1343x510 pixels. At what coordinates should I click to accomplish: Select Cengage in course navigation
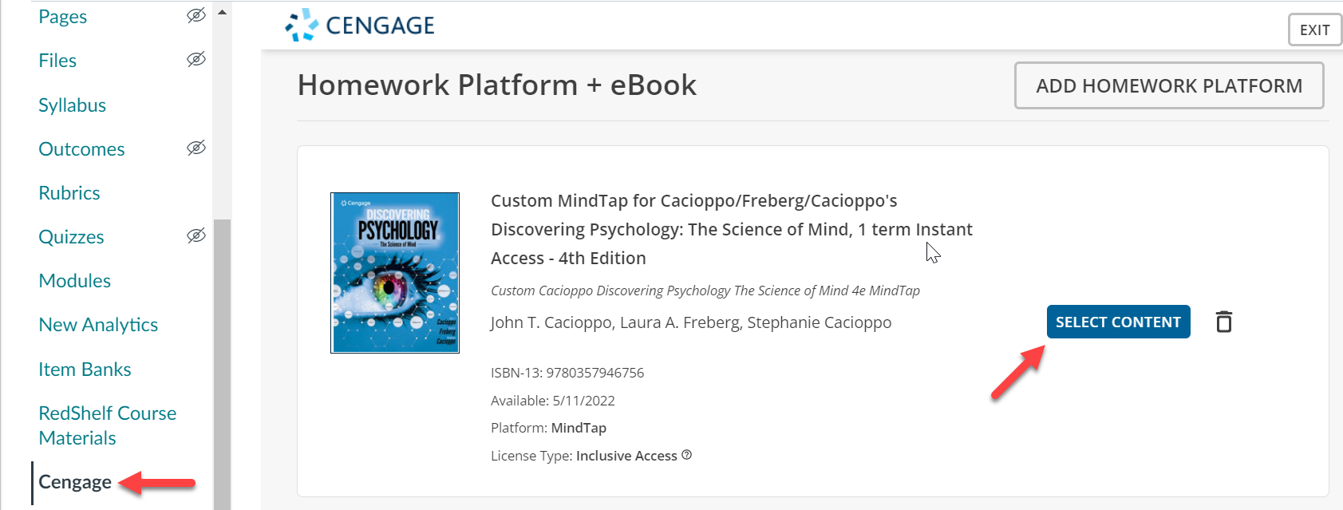tap(75, 482)
